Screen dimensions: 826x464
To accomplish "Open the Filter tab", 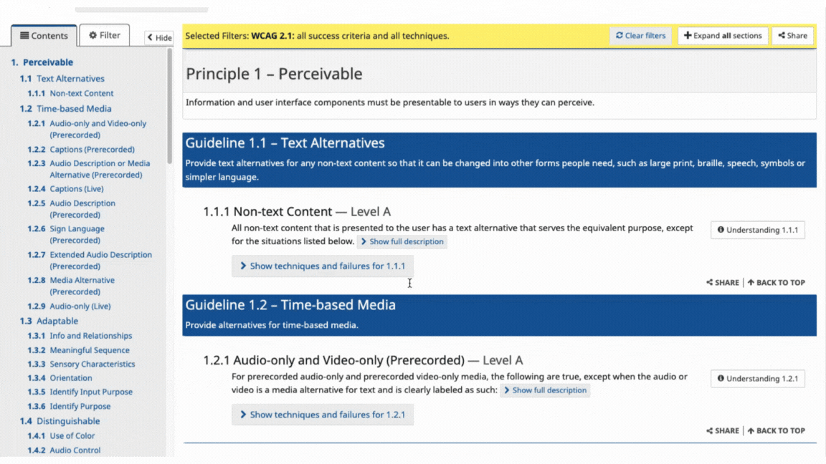I will [104, 35].
